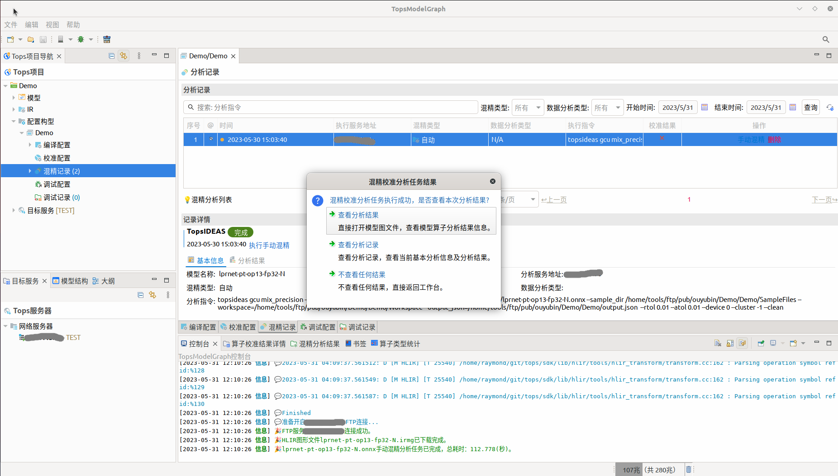Click the 搜索: 分析指令 field
Image resolution: width=838 pixels, height=476 pixels.
(x=331, y=108)
